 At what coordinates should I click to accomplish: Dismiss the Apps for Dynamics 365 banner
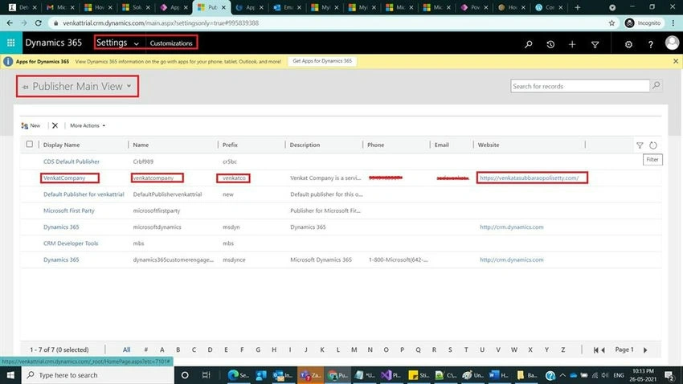point(676,61)
